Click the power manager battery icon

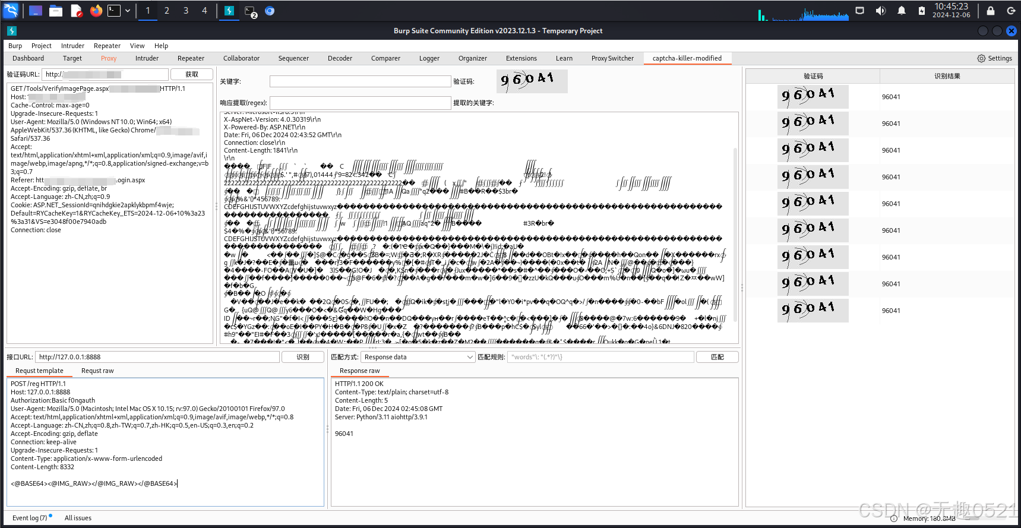click(x=921, y=11)
